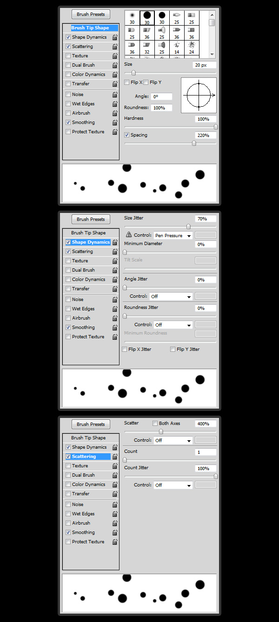279x622 pixels.
Task: Click the brush angle and roundness circle diagram
Action: point(199,95)
